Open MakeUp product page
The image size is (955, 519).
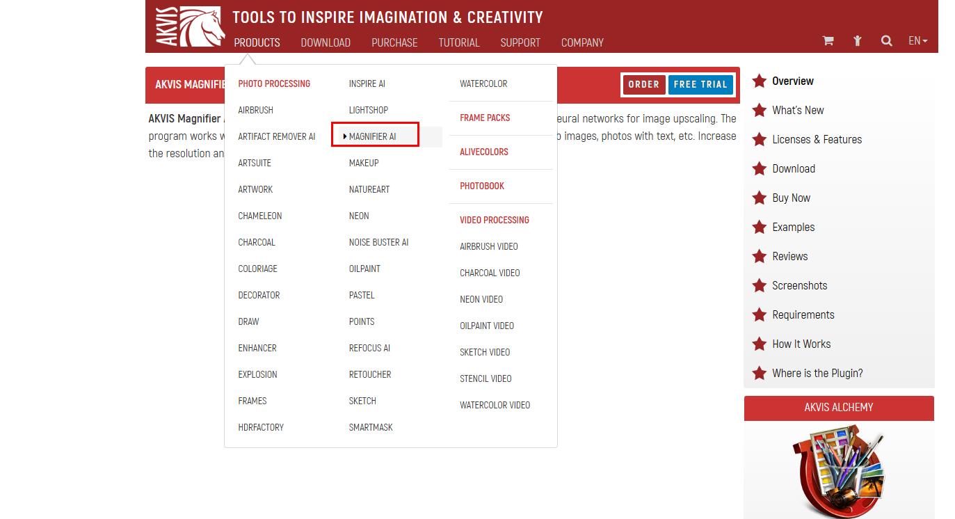click(364, 163)
